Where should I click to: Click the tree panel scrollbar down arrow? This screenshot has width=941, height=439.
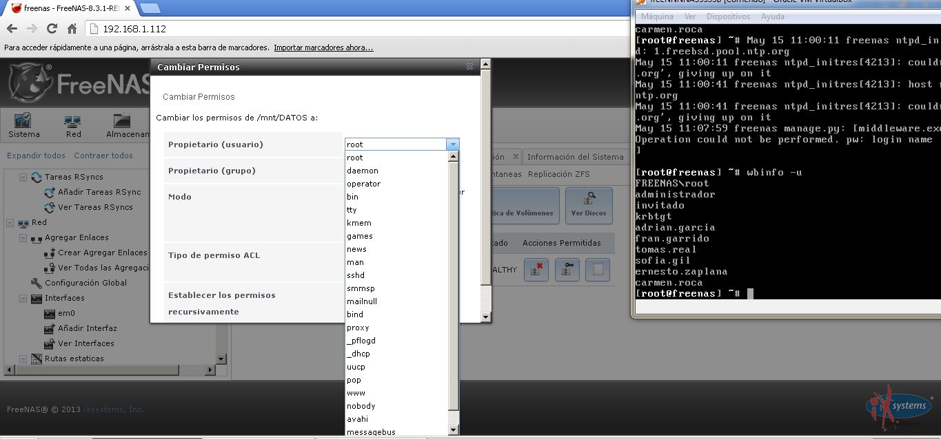221,358
